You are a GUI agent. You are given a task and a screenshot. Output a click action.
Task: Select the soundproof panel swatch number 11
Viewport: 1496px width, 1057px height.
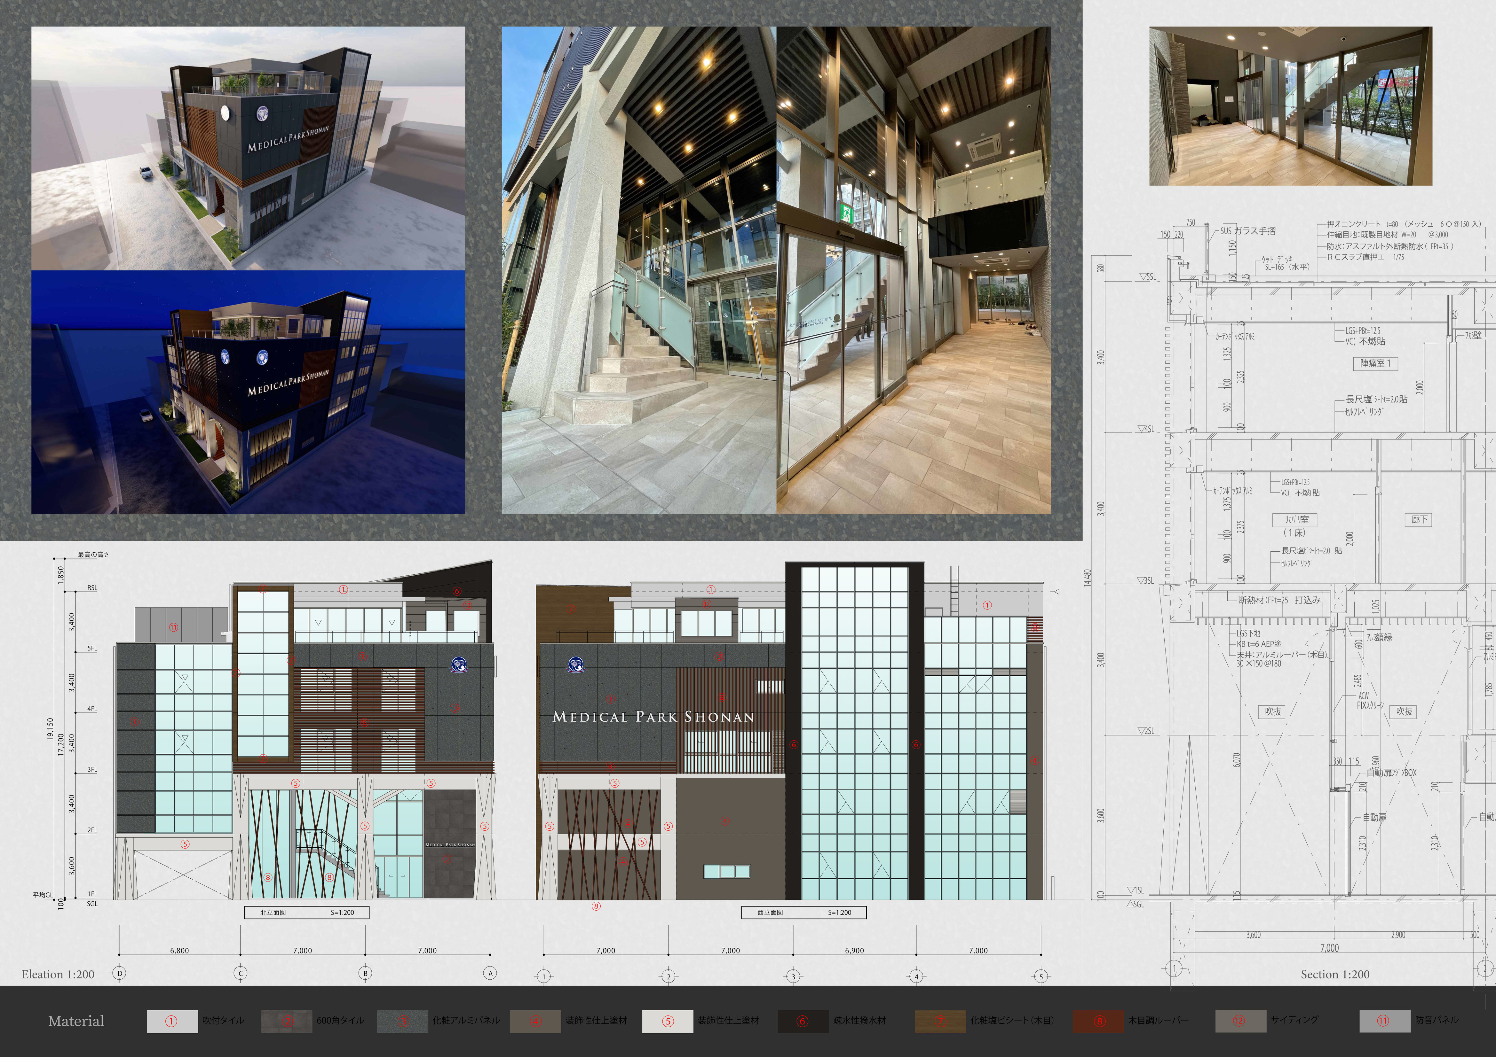click(x=1385, y=1022)
